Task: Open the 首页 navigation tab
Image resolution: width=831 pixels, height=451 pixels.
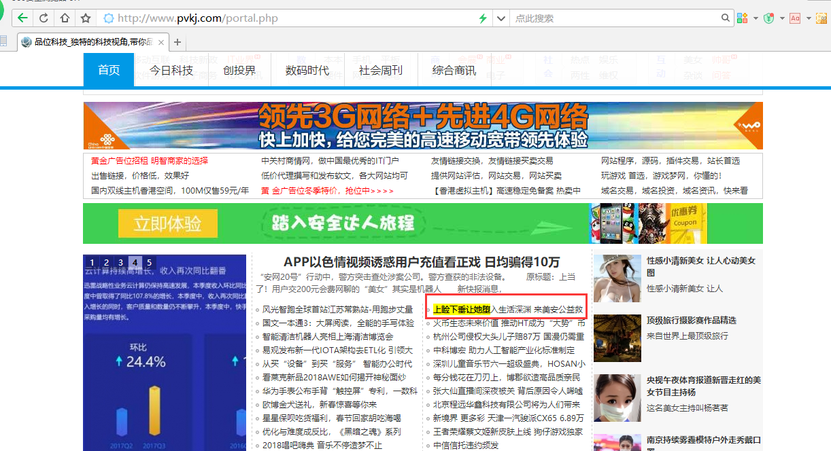Action: [x=109, y=70]
